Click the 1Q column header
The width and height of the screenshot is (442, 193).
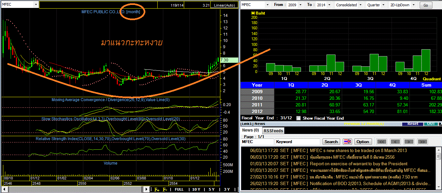(291, 85)
